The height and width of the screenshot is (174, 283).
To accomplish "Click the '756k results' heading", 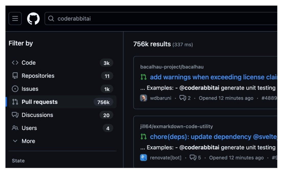I will point(152,44).
